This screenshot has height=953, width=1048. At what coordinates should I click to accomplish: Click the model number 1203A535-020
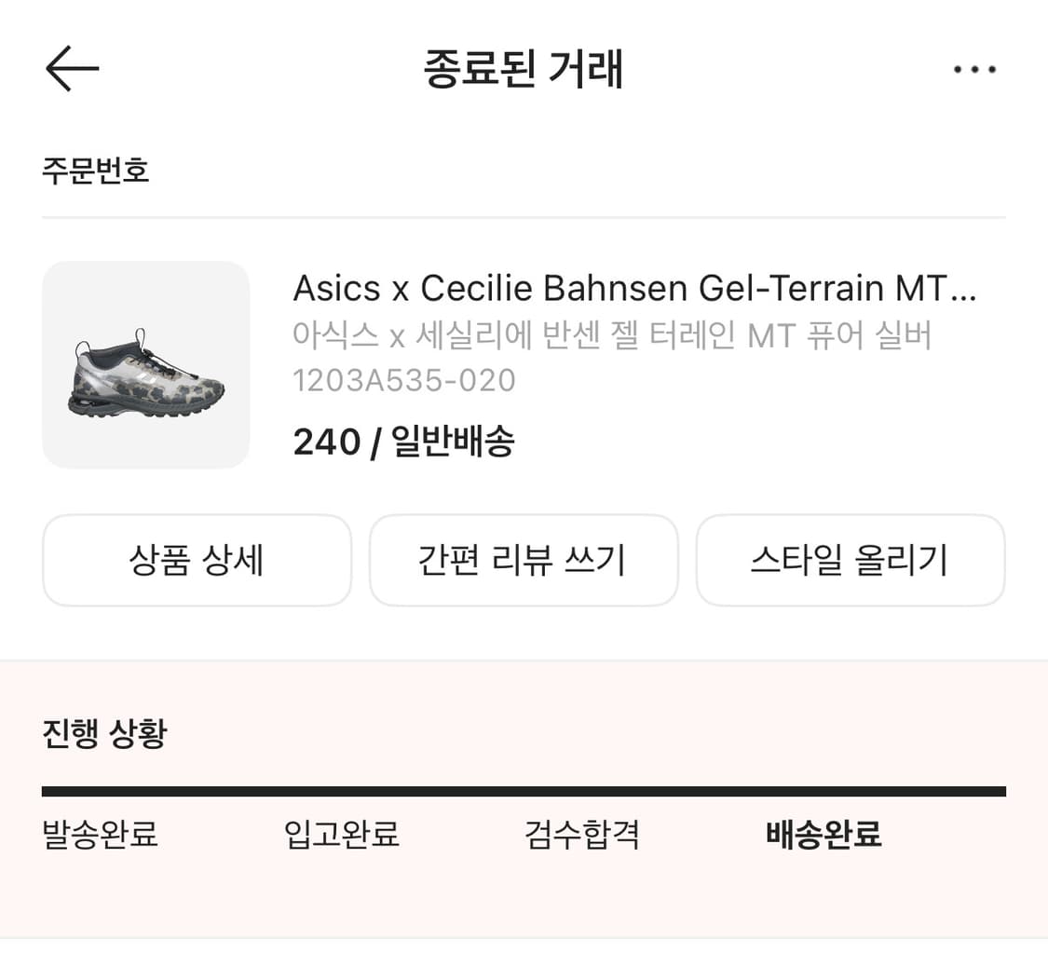pos(404,380)
